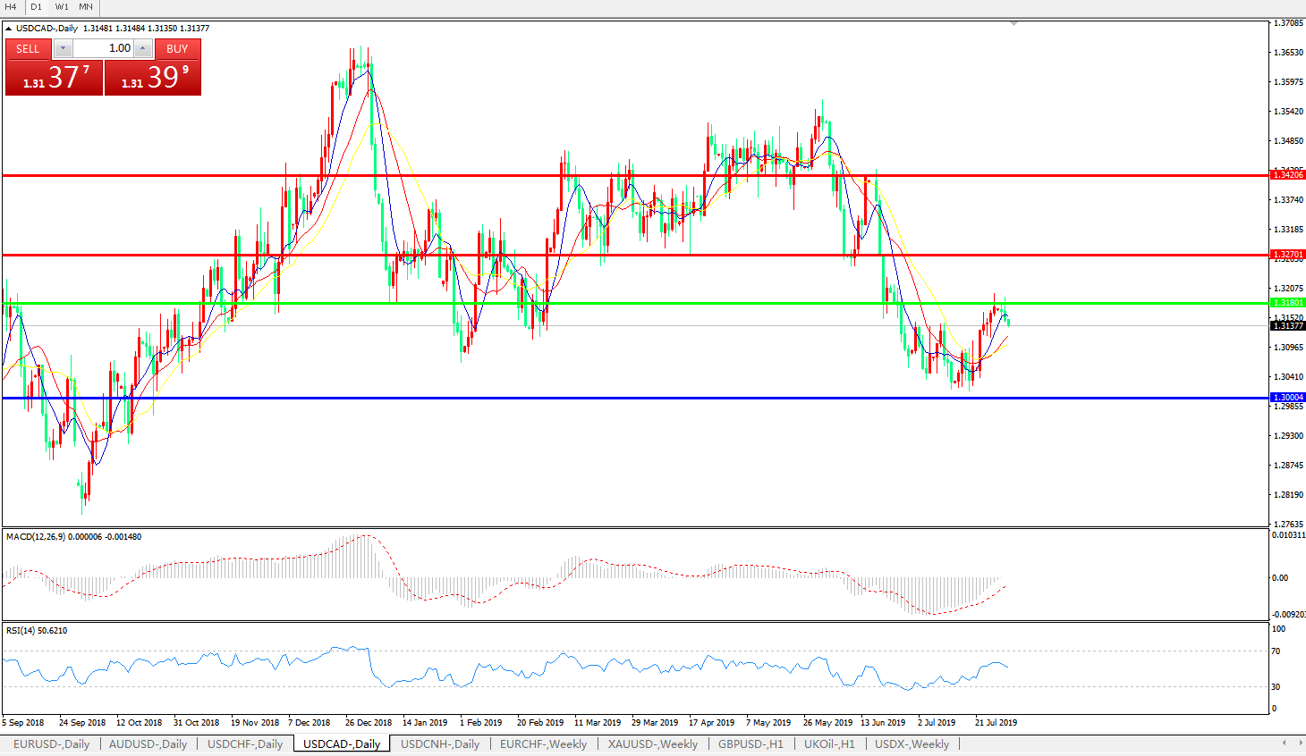Select the red 1.32701 price level label

tap(1288, 255)
